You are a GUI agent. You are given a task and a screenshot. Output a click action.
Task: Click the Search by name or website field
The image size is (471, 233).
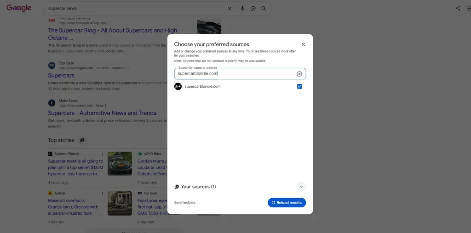pyautogui.click(x=240, y=74)
